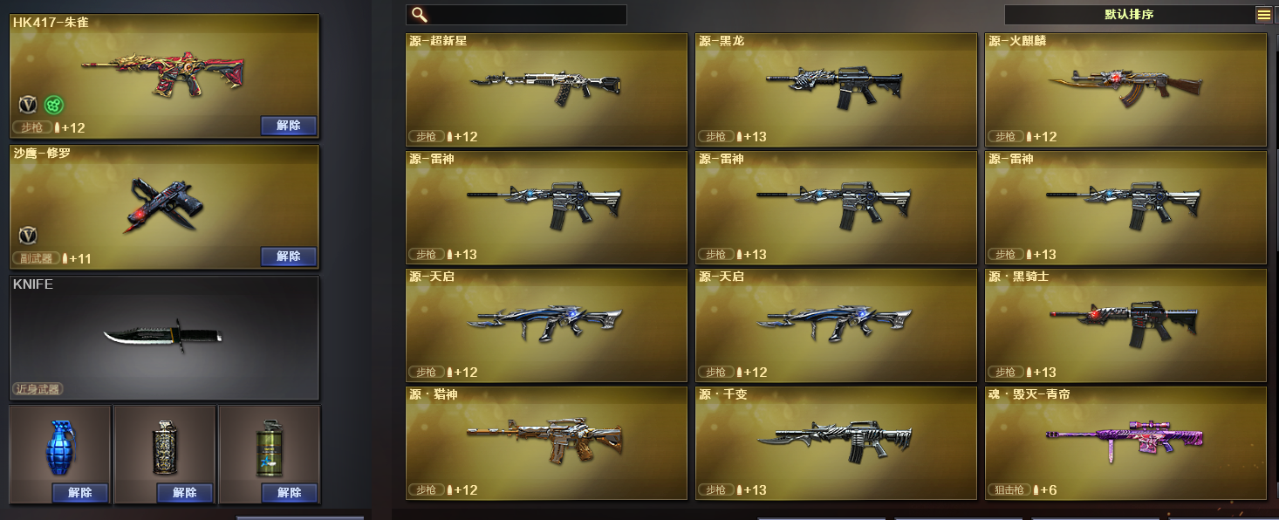Select the 魂·毁灭-青帝 sniper card

coord(1125,442)
